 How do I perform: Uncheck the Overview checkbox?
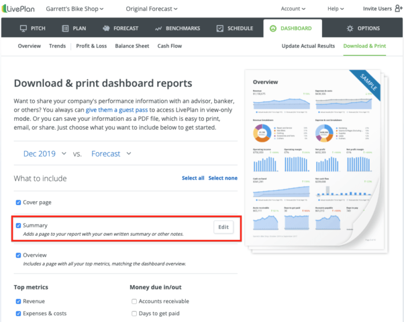click(x=18, y=256)
